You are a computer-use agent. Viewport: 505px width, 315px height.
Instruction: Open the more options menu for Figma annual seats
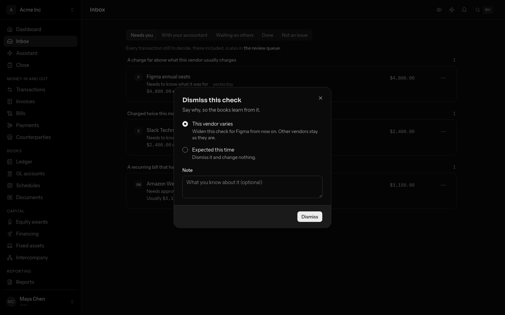point(443,78)
